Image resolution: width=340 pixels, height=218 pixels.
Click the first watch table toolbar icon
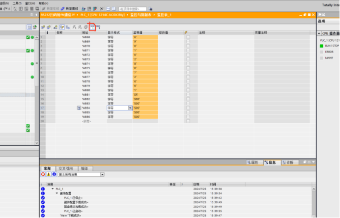43,27
